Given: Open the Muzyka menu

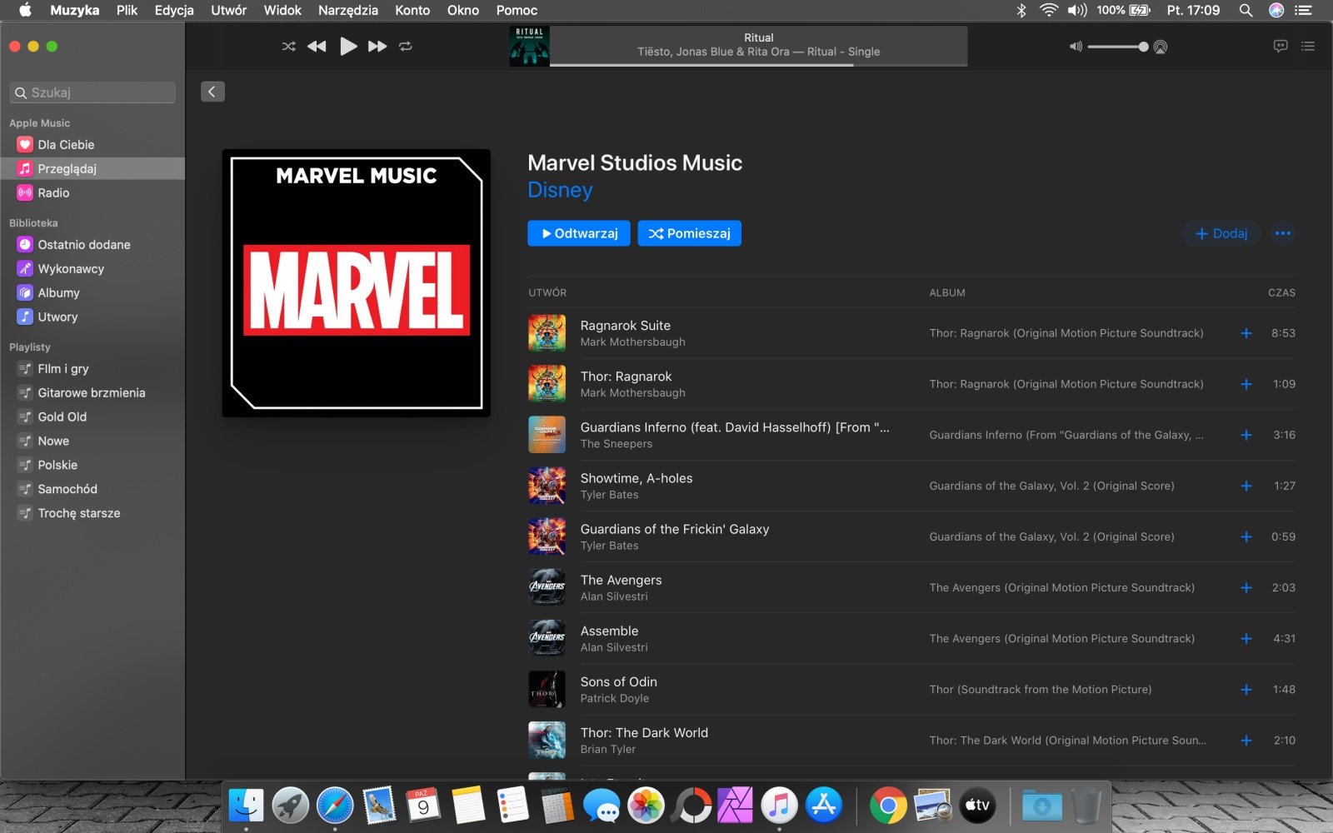Looking at the screenshot, I should point(74,10).
